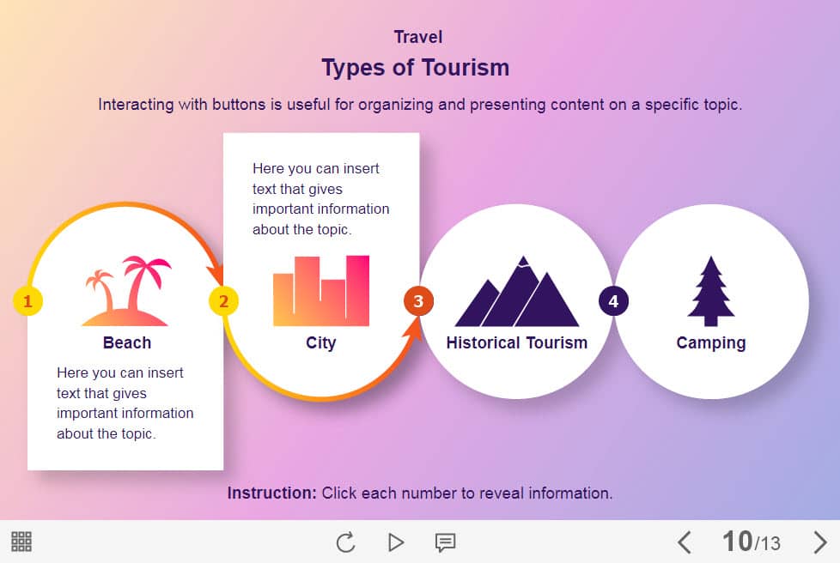
Task: Toggle number 1 button for Beach
Action: tap(27, 301)
